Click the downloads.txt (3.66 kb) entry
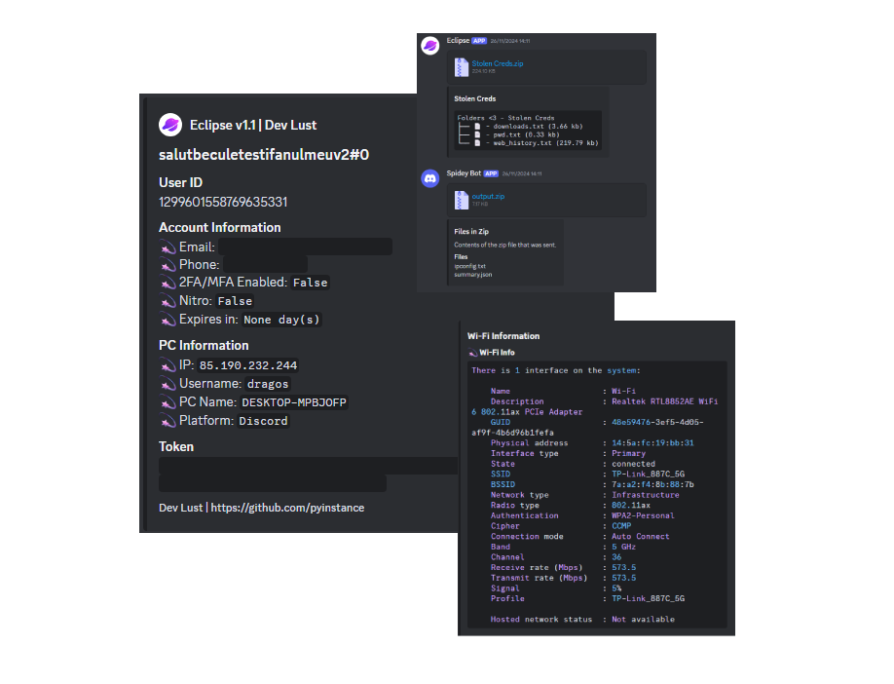Image resolution: width=894 pixels, height=684 pixels. point(538,127)
